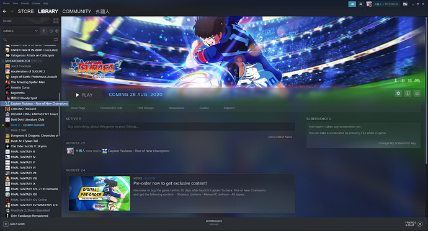This screenshot has height=231, width=428.
Task: Open game settings gear icon
Action: (x=398, y=94)
